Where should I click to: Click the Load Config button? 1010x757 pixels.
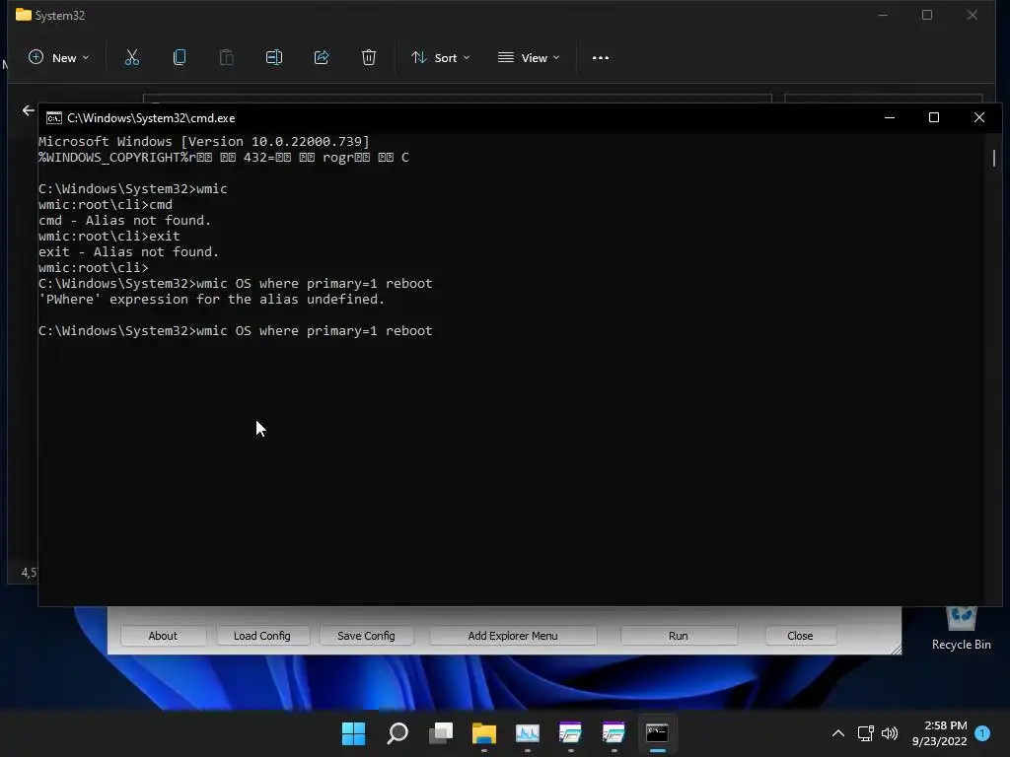tap(262, 636)
